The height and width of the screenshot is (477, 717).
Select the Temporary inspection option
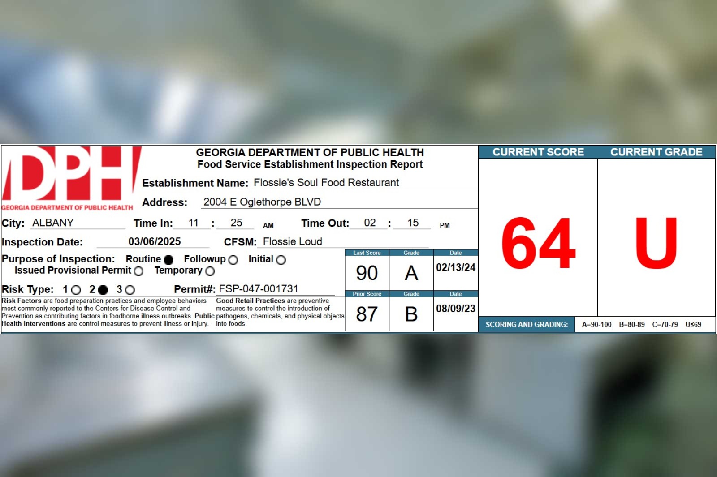[210, 271]
